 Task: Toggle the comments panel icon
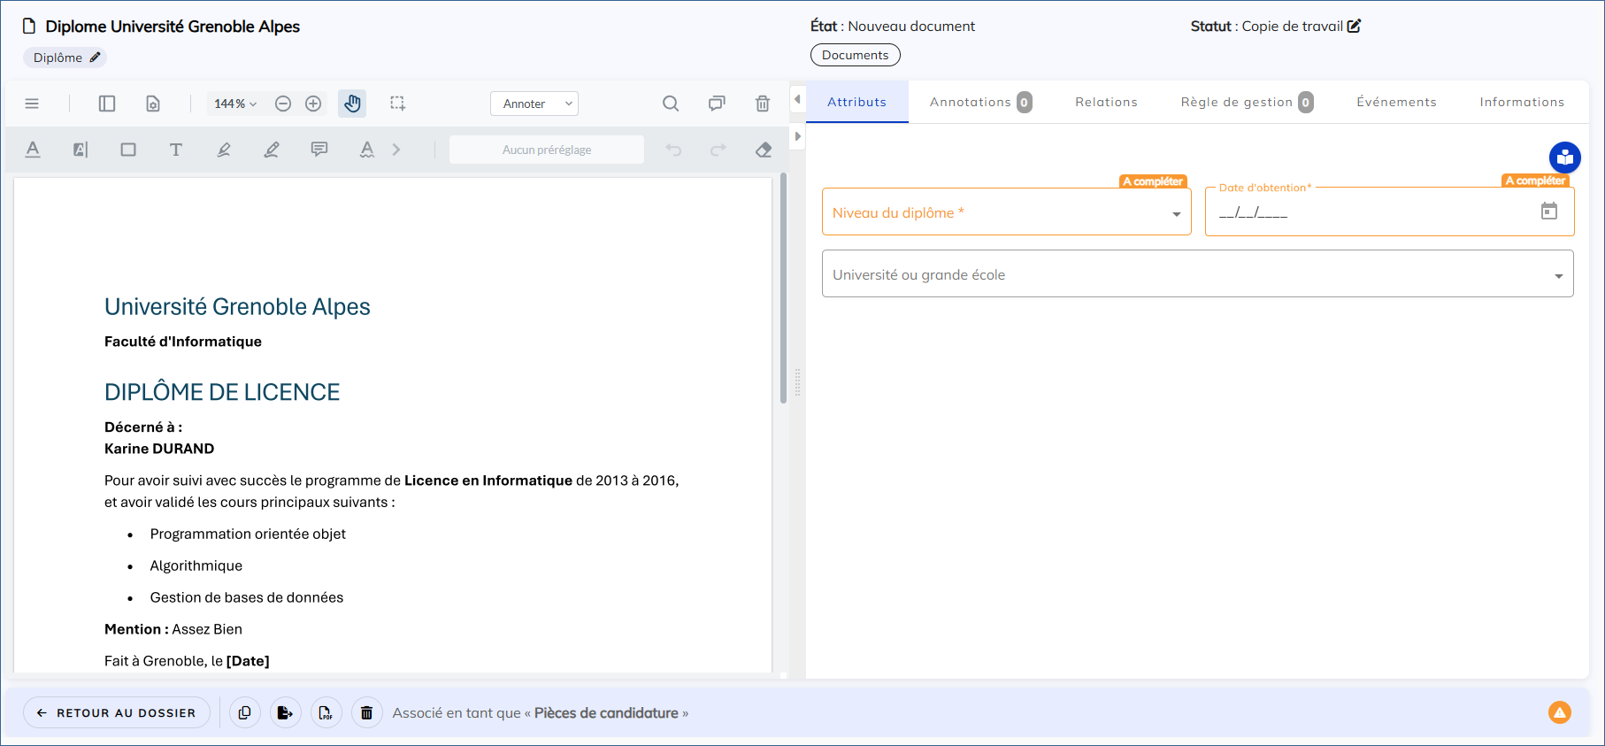[x=717, y=104]
